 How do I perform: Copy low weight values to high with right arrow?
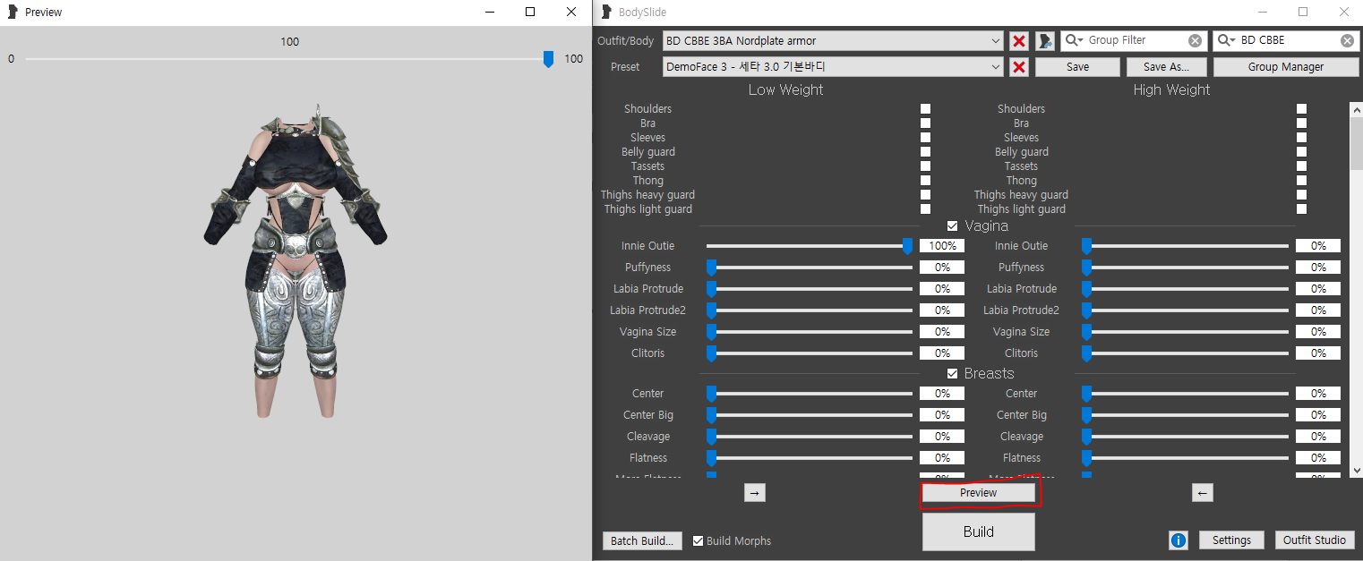click(x=754, y=493)
